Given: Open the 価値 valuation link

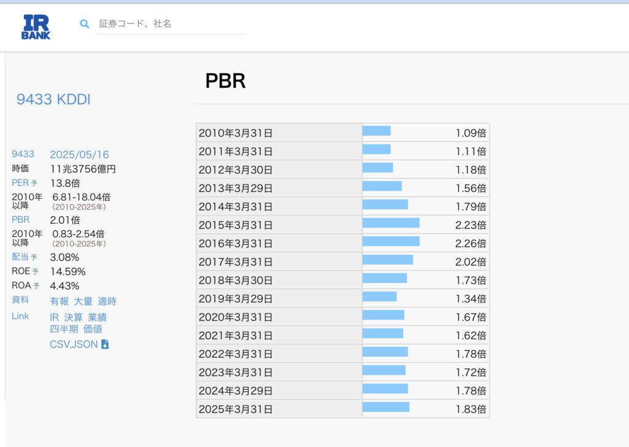Looking at the screenshot, I should point(93,330).
